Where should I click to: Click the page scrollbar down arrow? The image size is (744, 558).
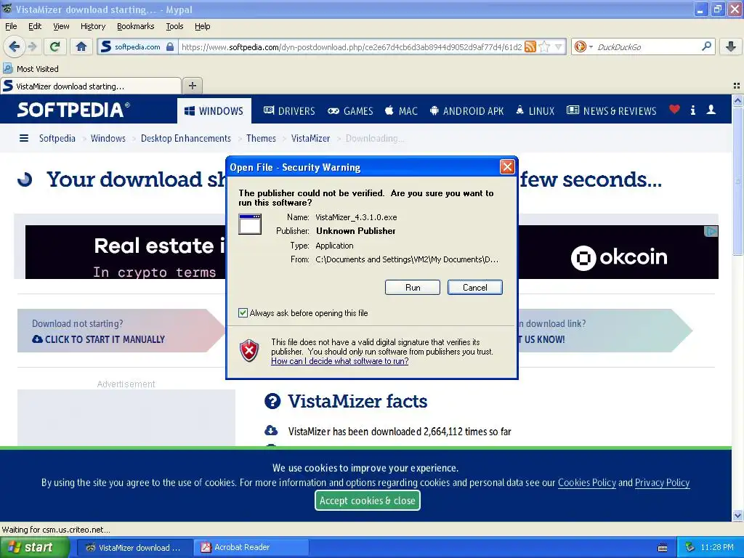coord(737,515)
